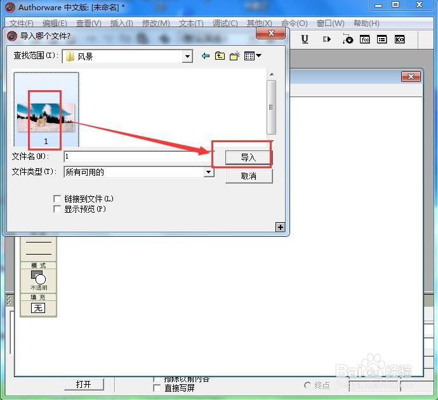Open the Commands menu
The width and height of the screenshot is (438, 400).
tap(294, 23)
